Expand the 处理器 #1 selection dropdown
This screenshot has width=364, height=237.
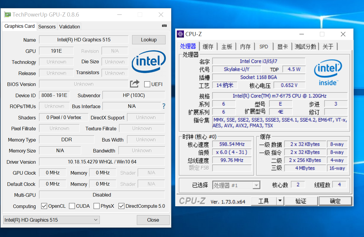256,185
